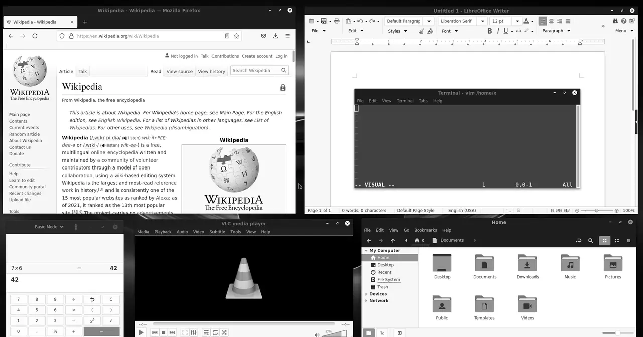Open the Writer Menu dropdown
Screen dimensions: 643x337
point(624,31)
